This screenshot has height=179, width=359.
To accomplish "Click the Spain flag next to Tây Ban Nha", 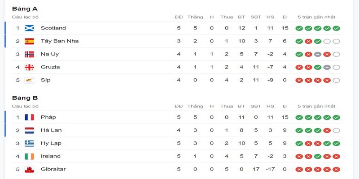I will [x=29, y=41].
